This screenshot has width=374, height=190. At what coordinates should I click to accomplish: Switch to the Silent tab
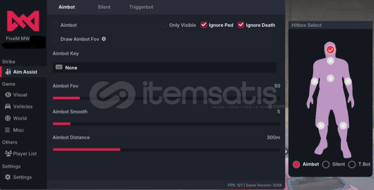click(x=104, y=7)
